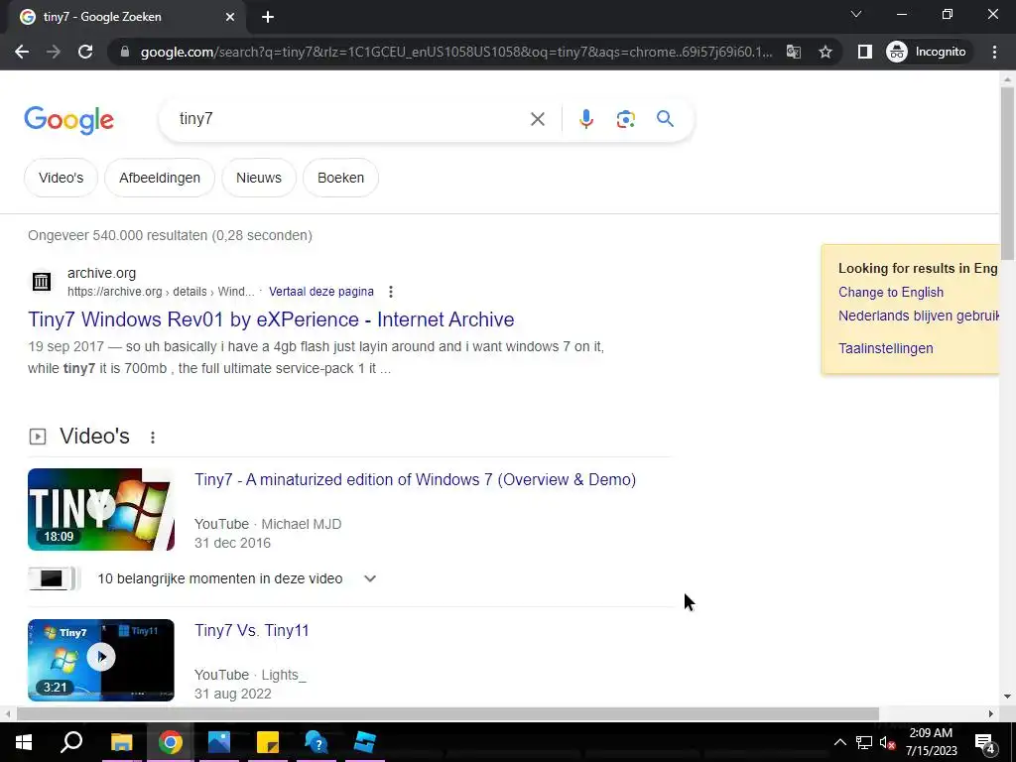Open network status in system tray
Viewport: 1016px width, 762px height.
point(864,742)
